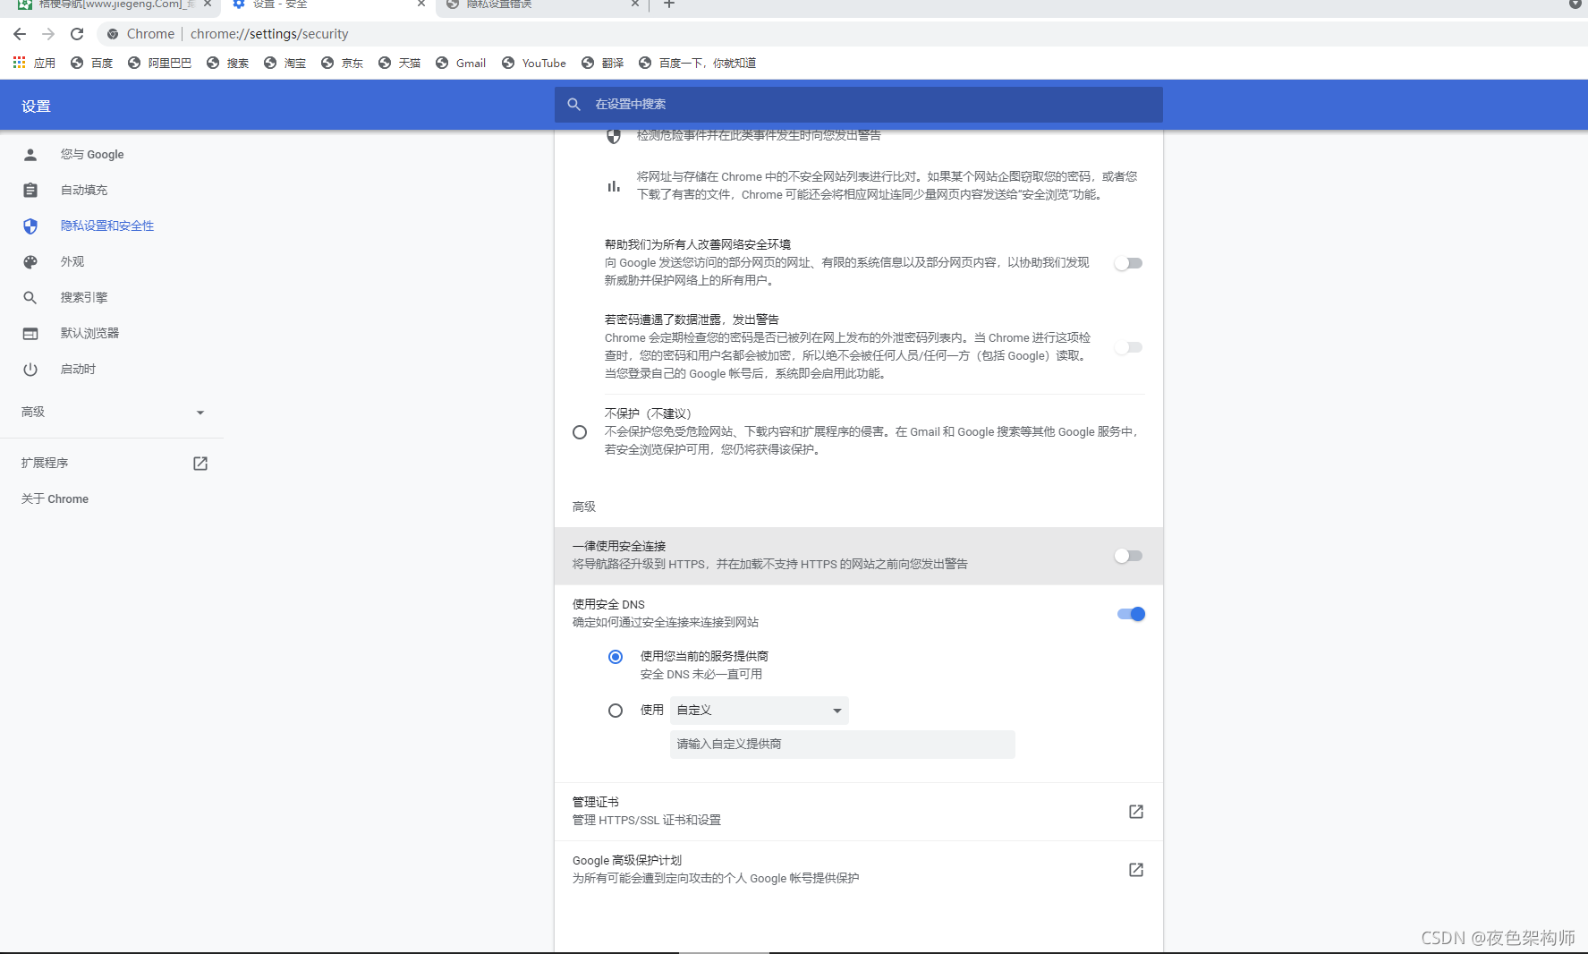Screen dimensions: 1588x954
Task: Click the site info icon in address bar
Action: (113, 34)
